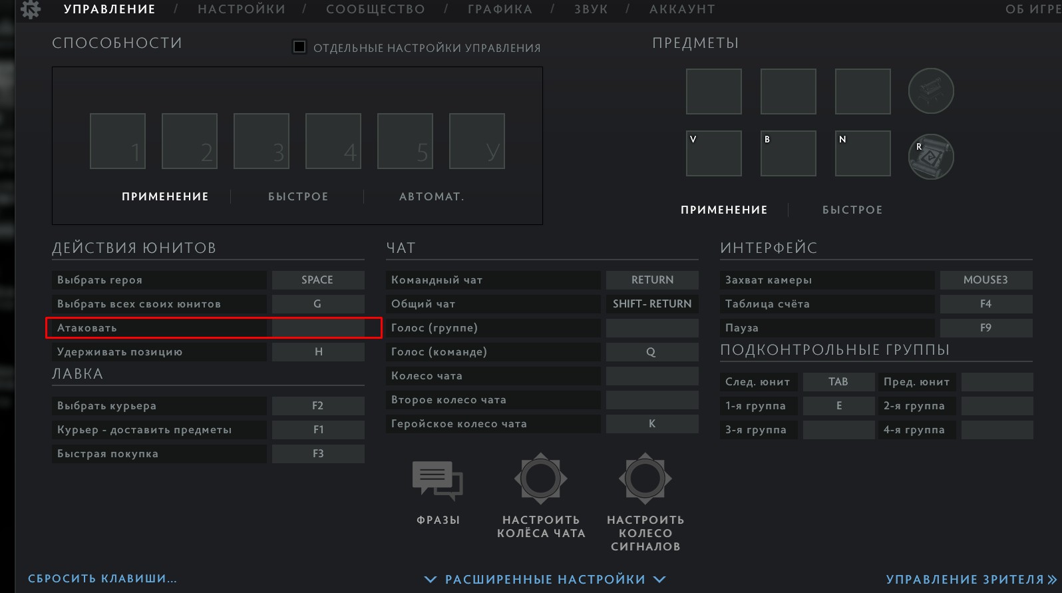Click the empty 2-я группа binding field
Screen dimensions: 1062x593
(x=997, y=405)
